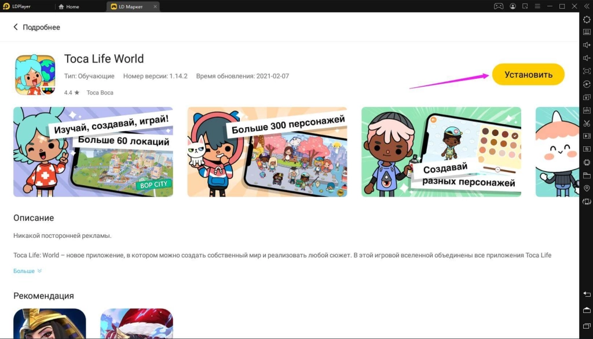Open LDPlayer settings via gear icon
Image resolution: width=593 pixels, height=339 pixels.
click(586, 19)
